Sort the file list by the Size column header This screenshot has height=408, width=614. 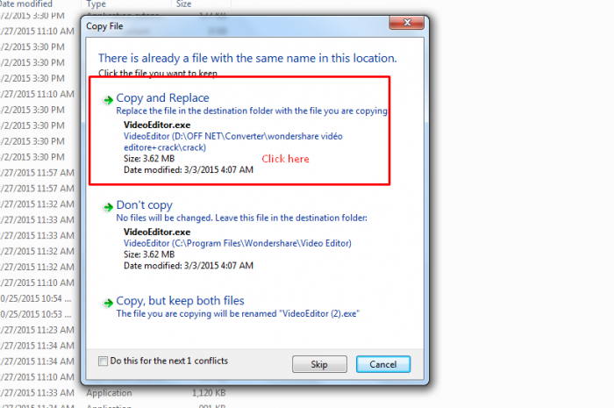click(x=183, y=4)
